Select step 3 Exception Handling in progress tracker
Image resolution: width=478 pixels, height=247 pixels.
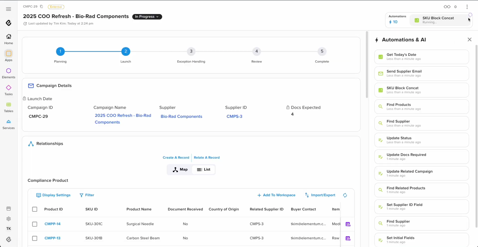[191, 51]
